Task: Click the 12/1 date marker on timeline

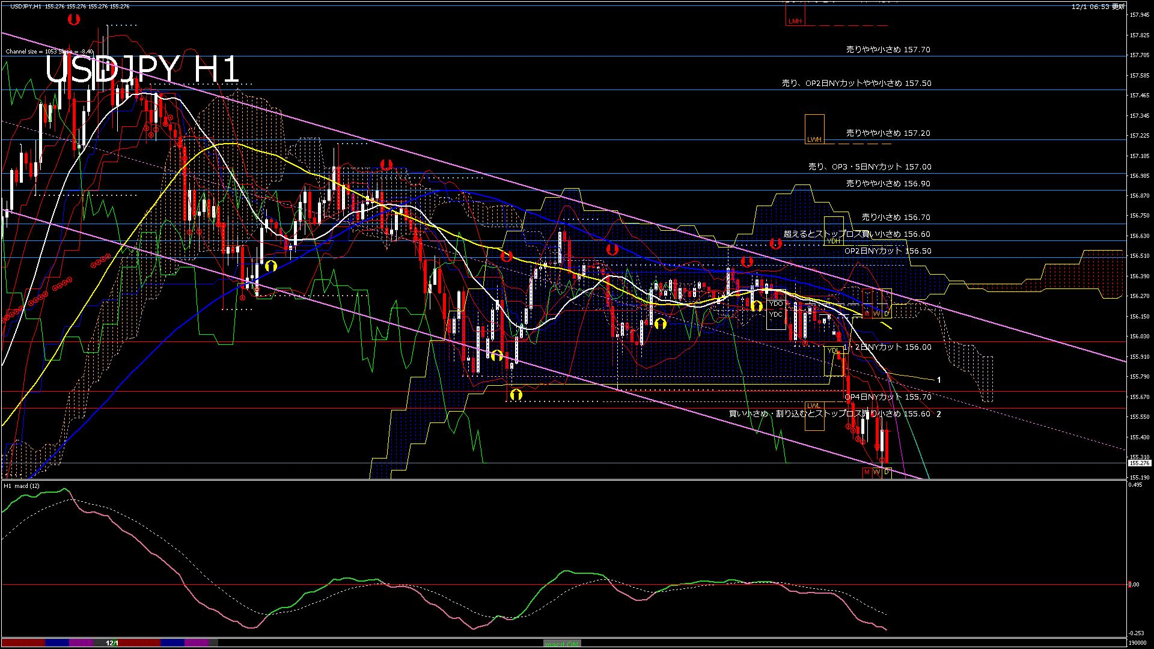Action: [x=112, y=643]
